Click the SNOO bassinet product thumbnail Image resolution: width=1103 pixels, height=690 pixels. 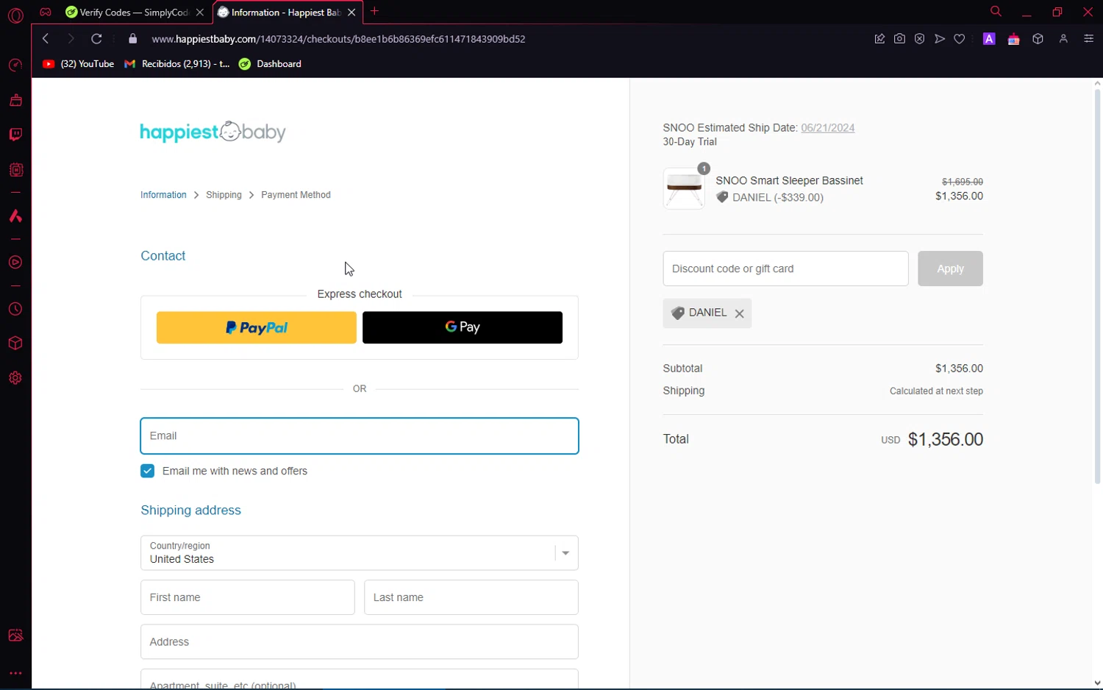pos(684,188)
